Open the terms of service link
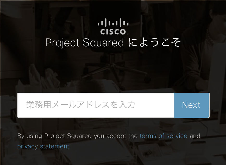 coord(164,136)
